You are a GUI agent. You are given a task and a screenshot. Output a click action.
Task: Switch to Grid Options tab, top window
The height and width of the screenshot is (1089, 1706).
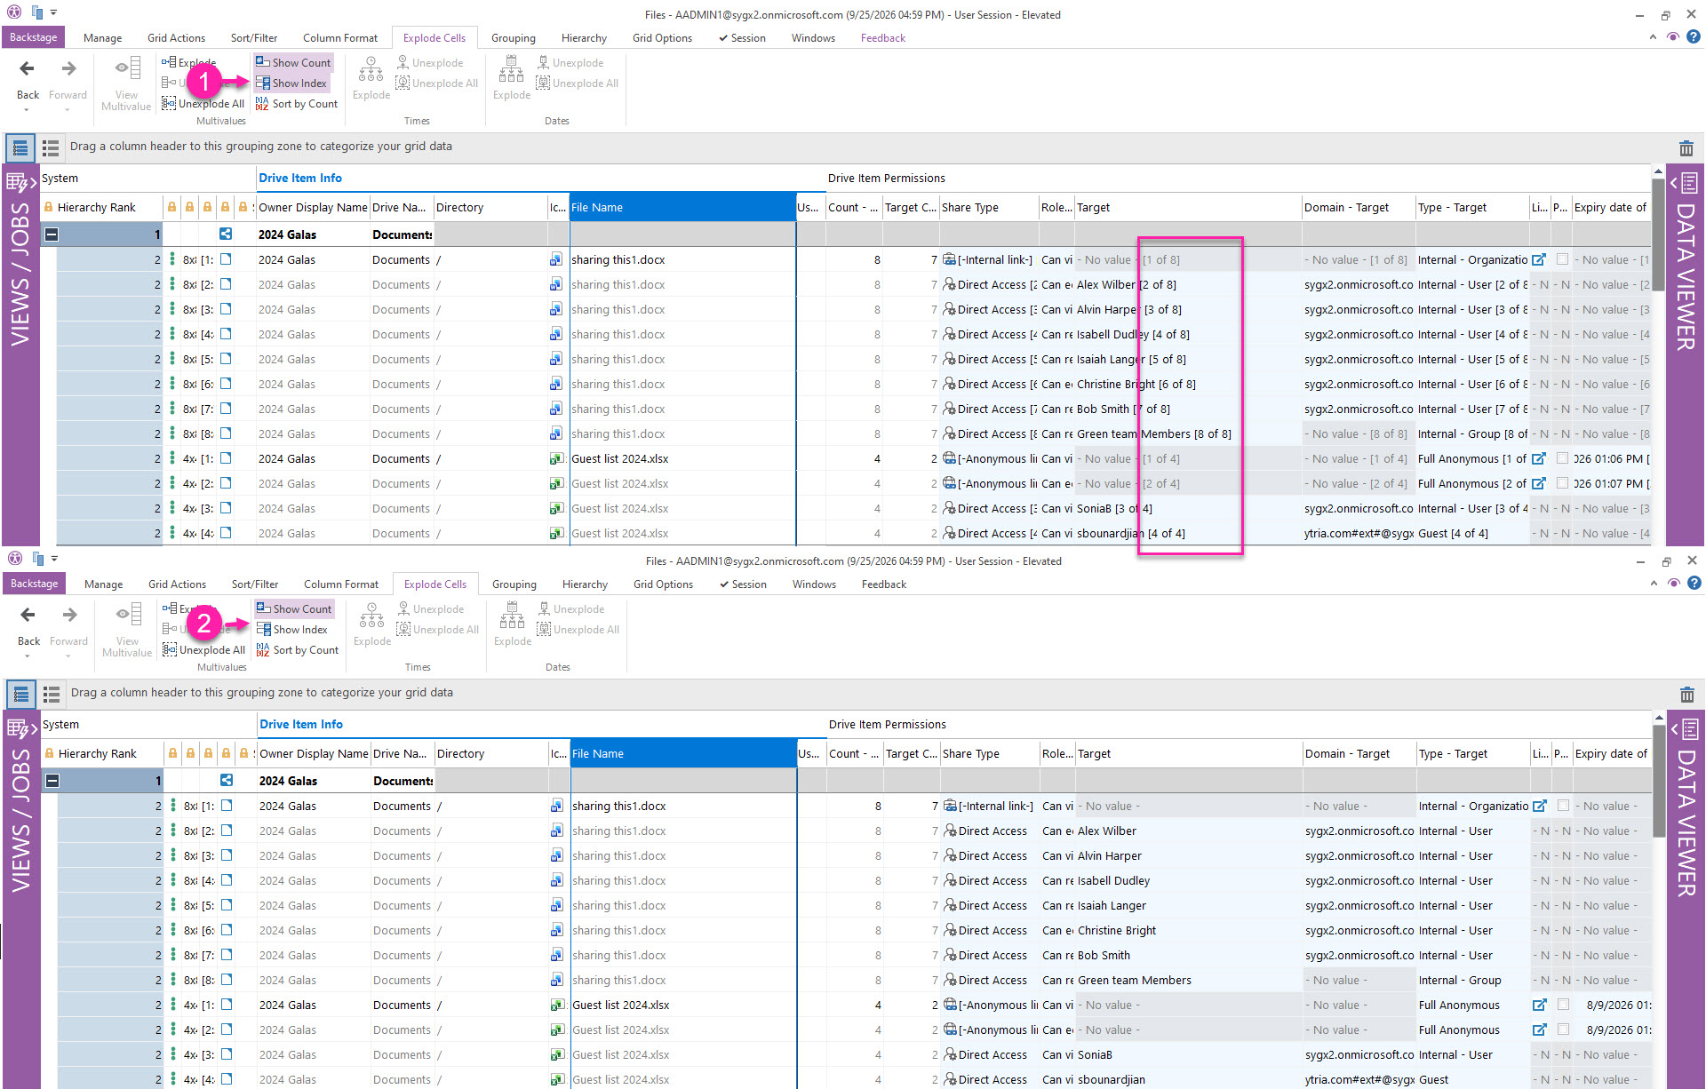[662, 38]
